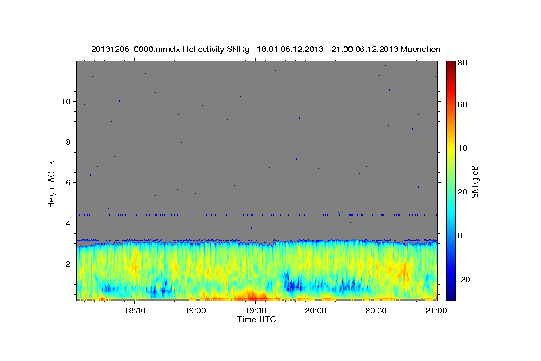
Task: Click the dark blue bottom of colorbar
Action: tap(451, 296)
